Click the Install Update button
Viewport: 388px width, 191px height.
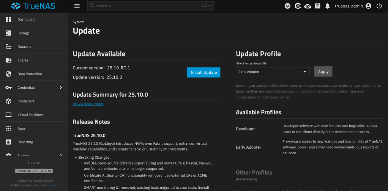203,72
